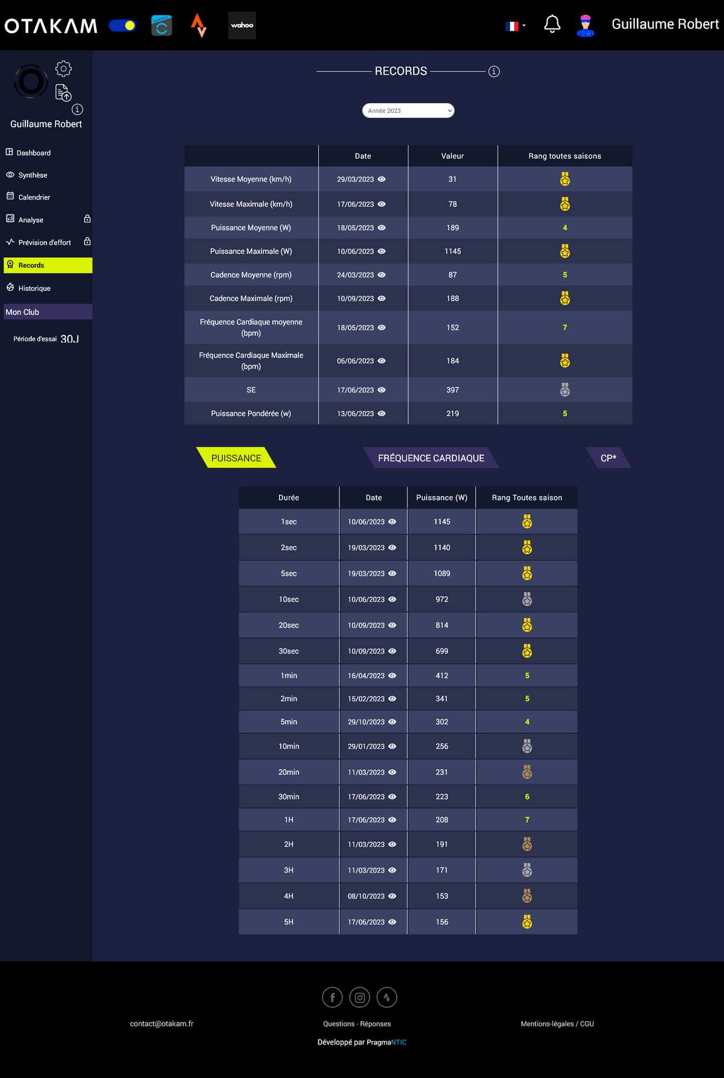View the 5min power record activity
The width and height of the screenshot is (724, 1078).
tap(392, 721)
